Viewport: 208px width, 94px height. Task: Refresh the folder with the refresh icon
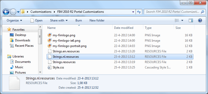(139, 12)
